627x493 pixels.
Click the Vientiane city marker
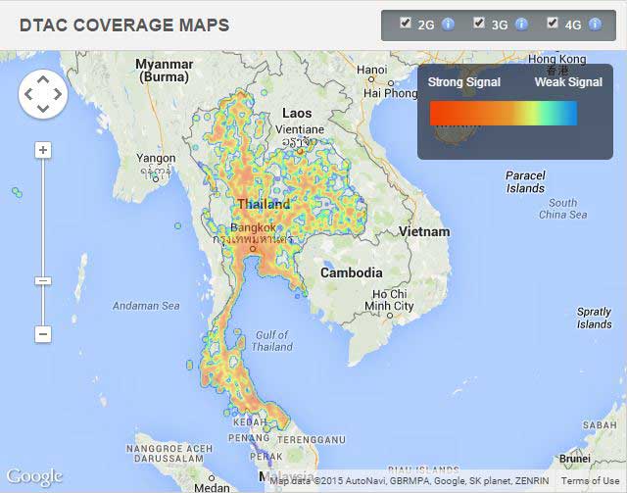(x=300, y=151)
